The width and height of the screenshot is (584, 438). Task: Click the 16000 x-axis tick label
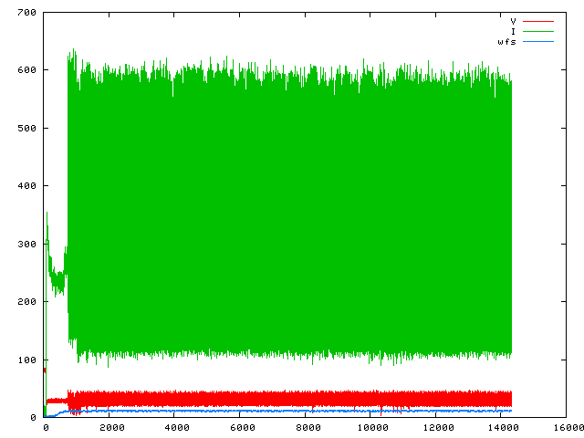coord(565,427)
